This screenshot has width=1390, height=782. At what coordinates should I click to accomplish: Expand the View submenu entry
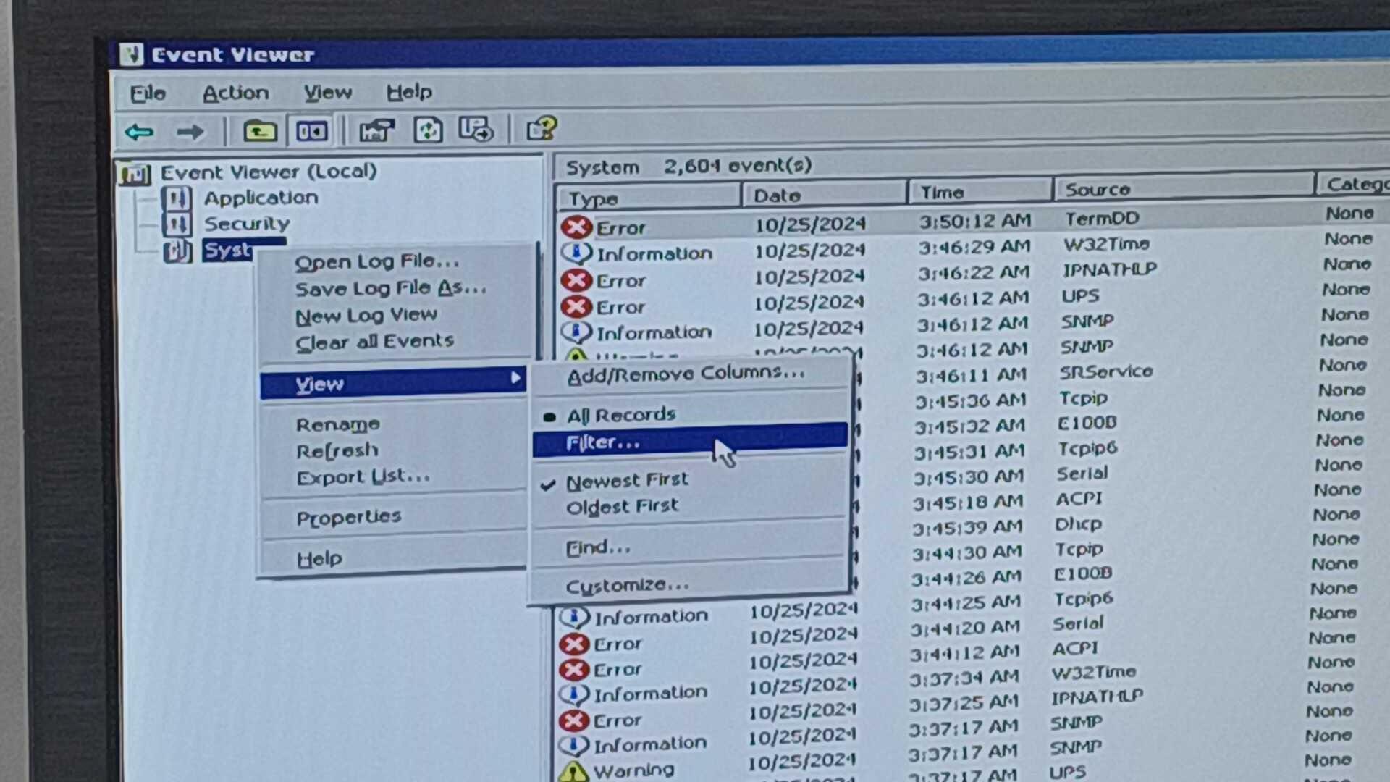click(x=393, y=383)
